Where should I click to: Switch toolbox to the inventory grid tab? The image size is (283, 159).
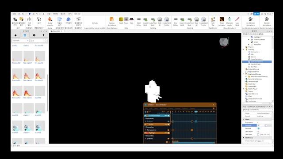click(x=25, y=35)
